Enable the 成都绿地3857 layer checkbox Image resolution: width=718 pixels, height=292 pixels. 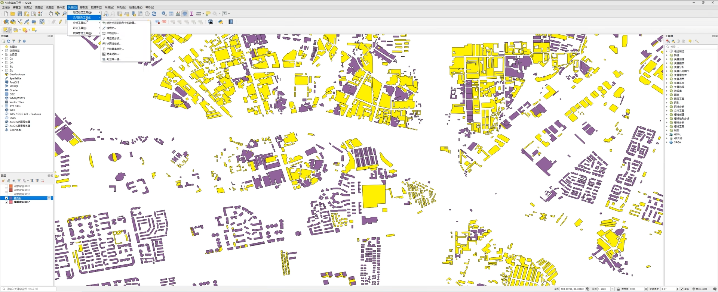click(x=6, y=186)
